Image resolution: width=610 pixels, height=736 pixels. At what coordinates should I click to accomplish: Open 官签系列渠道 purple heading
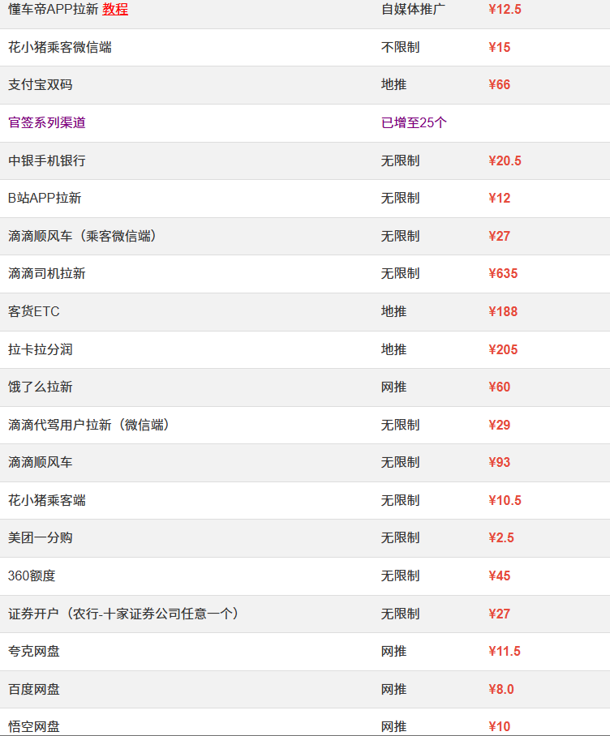[x=47, y=123]
